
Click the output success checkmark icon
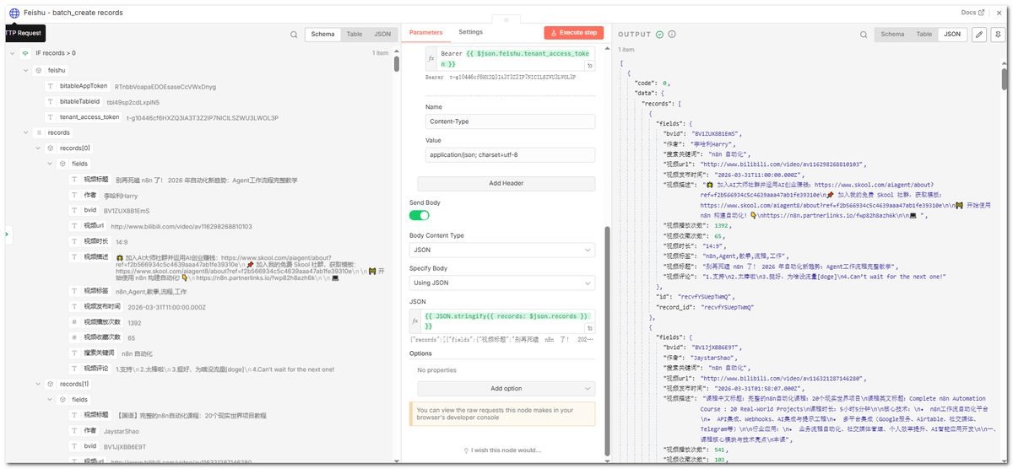(x=659, y=34)
